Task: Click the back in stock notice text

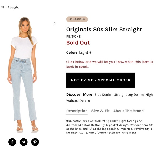Action: click(110, 64)
